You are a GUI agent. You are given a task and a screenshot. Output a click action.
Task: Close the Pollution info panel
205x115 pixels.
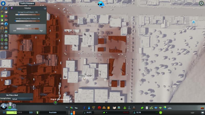pyautogui.click(x=45, y=8)
